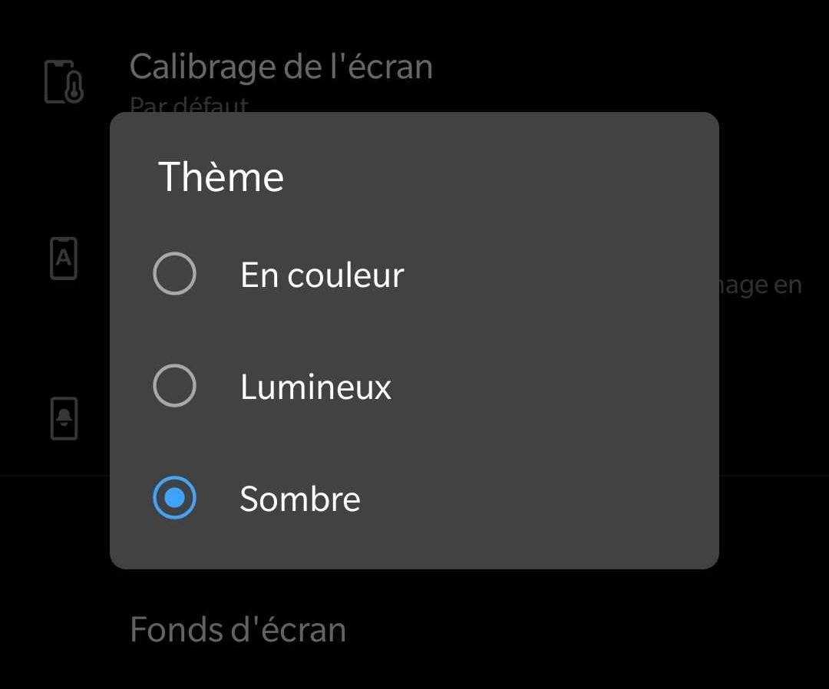
Task: Select the text label 'Sombre'
Action: tap(300, 498)
